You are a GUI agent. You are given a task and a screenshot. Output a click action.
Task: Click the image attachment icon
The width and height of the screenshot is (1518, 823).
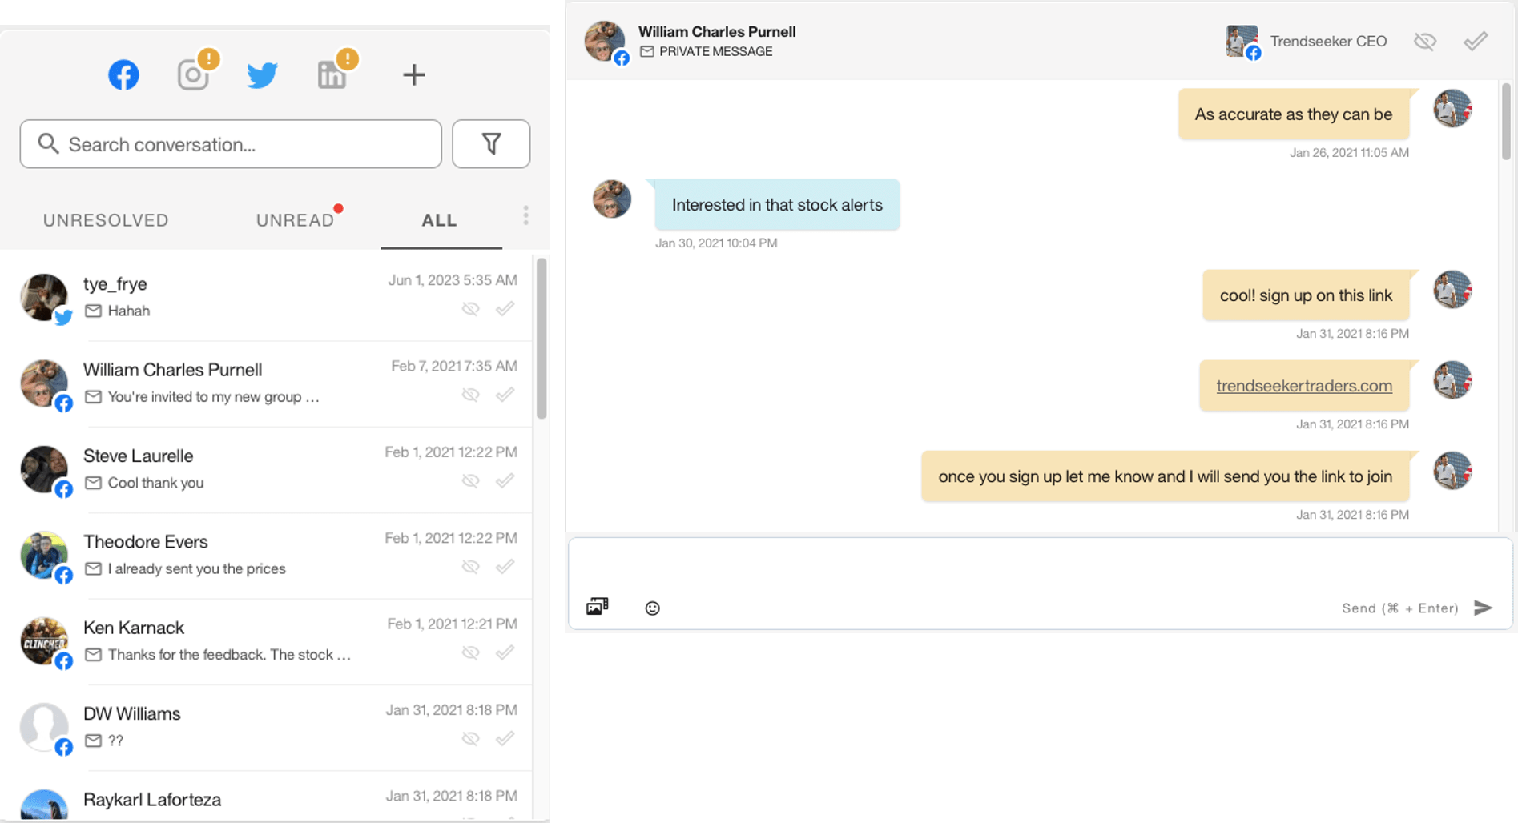598,607
